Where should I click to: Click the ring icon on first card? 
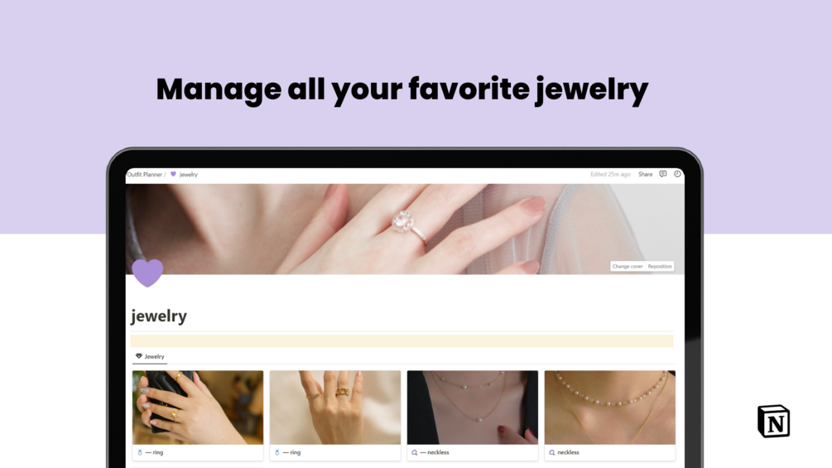(x=140, y=452)
